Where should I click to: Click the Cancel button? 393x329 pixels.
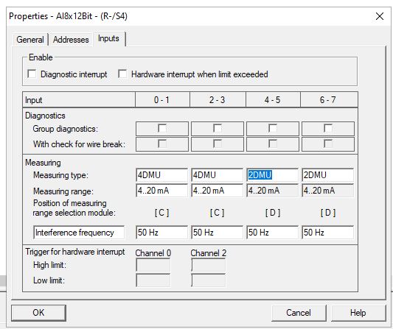click(x=299, y=313)
